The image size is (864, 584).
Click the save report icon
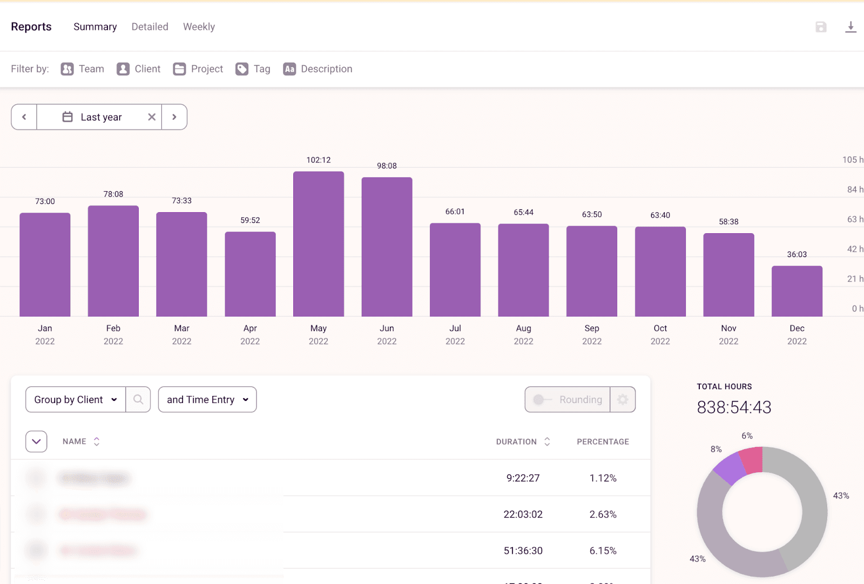[x=821, y=27]
